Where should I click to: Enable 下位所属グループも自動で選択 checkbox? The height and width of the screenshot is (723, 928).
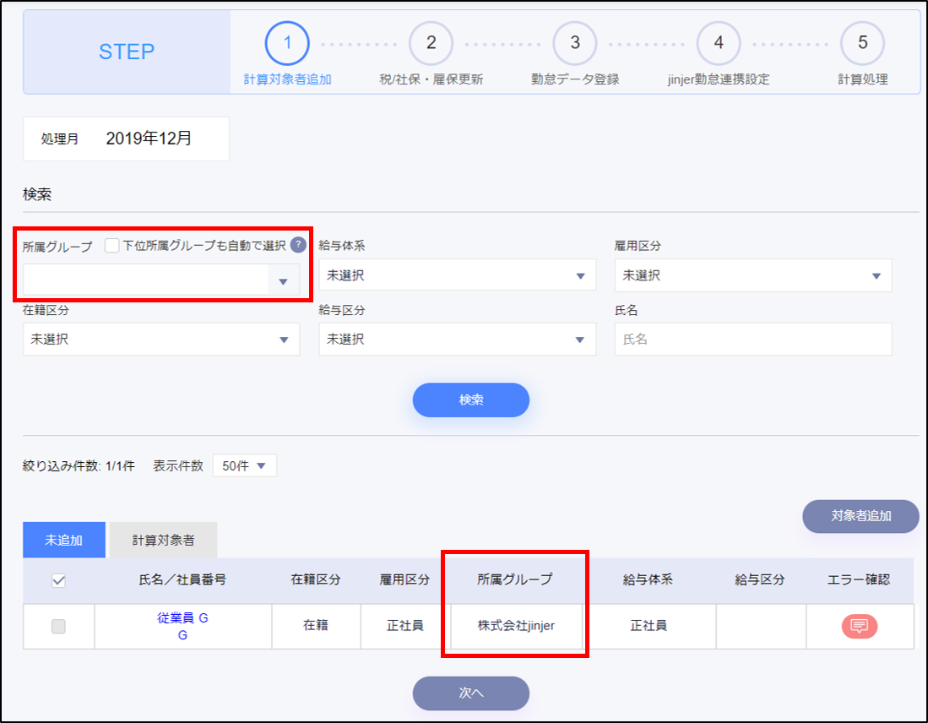112,246
